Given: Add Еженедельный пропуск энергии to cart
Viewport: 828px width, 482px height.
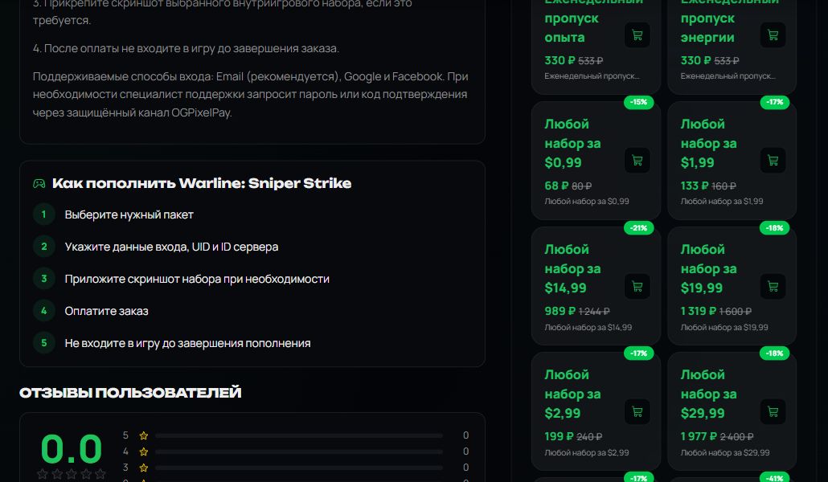Looking at the screenshot, I should tap(773, 35).
